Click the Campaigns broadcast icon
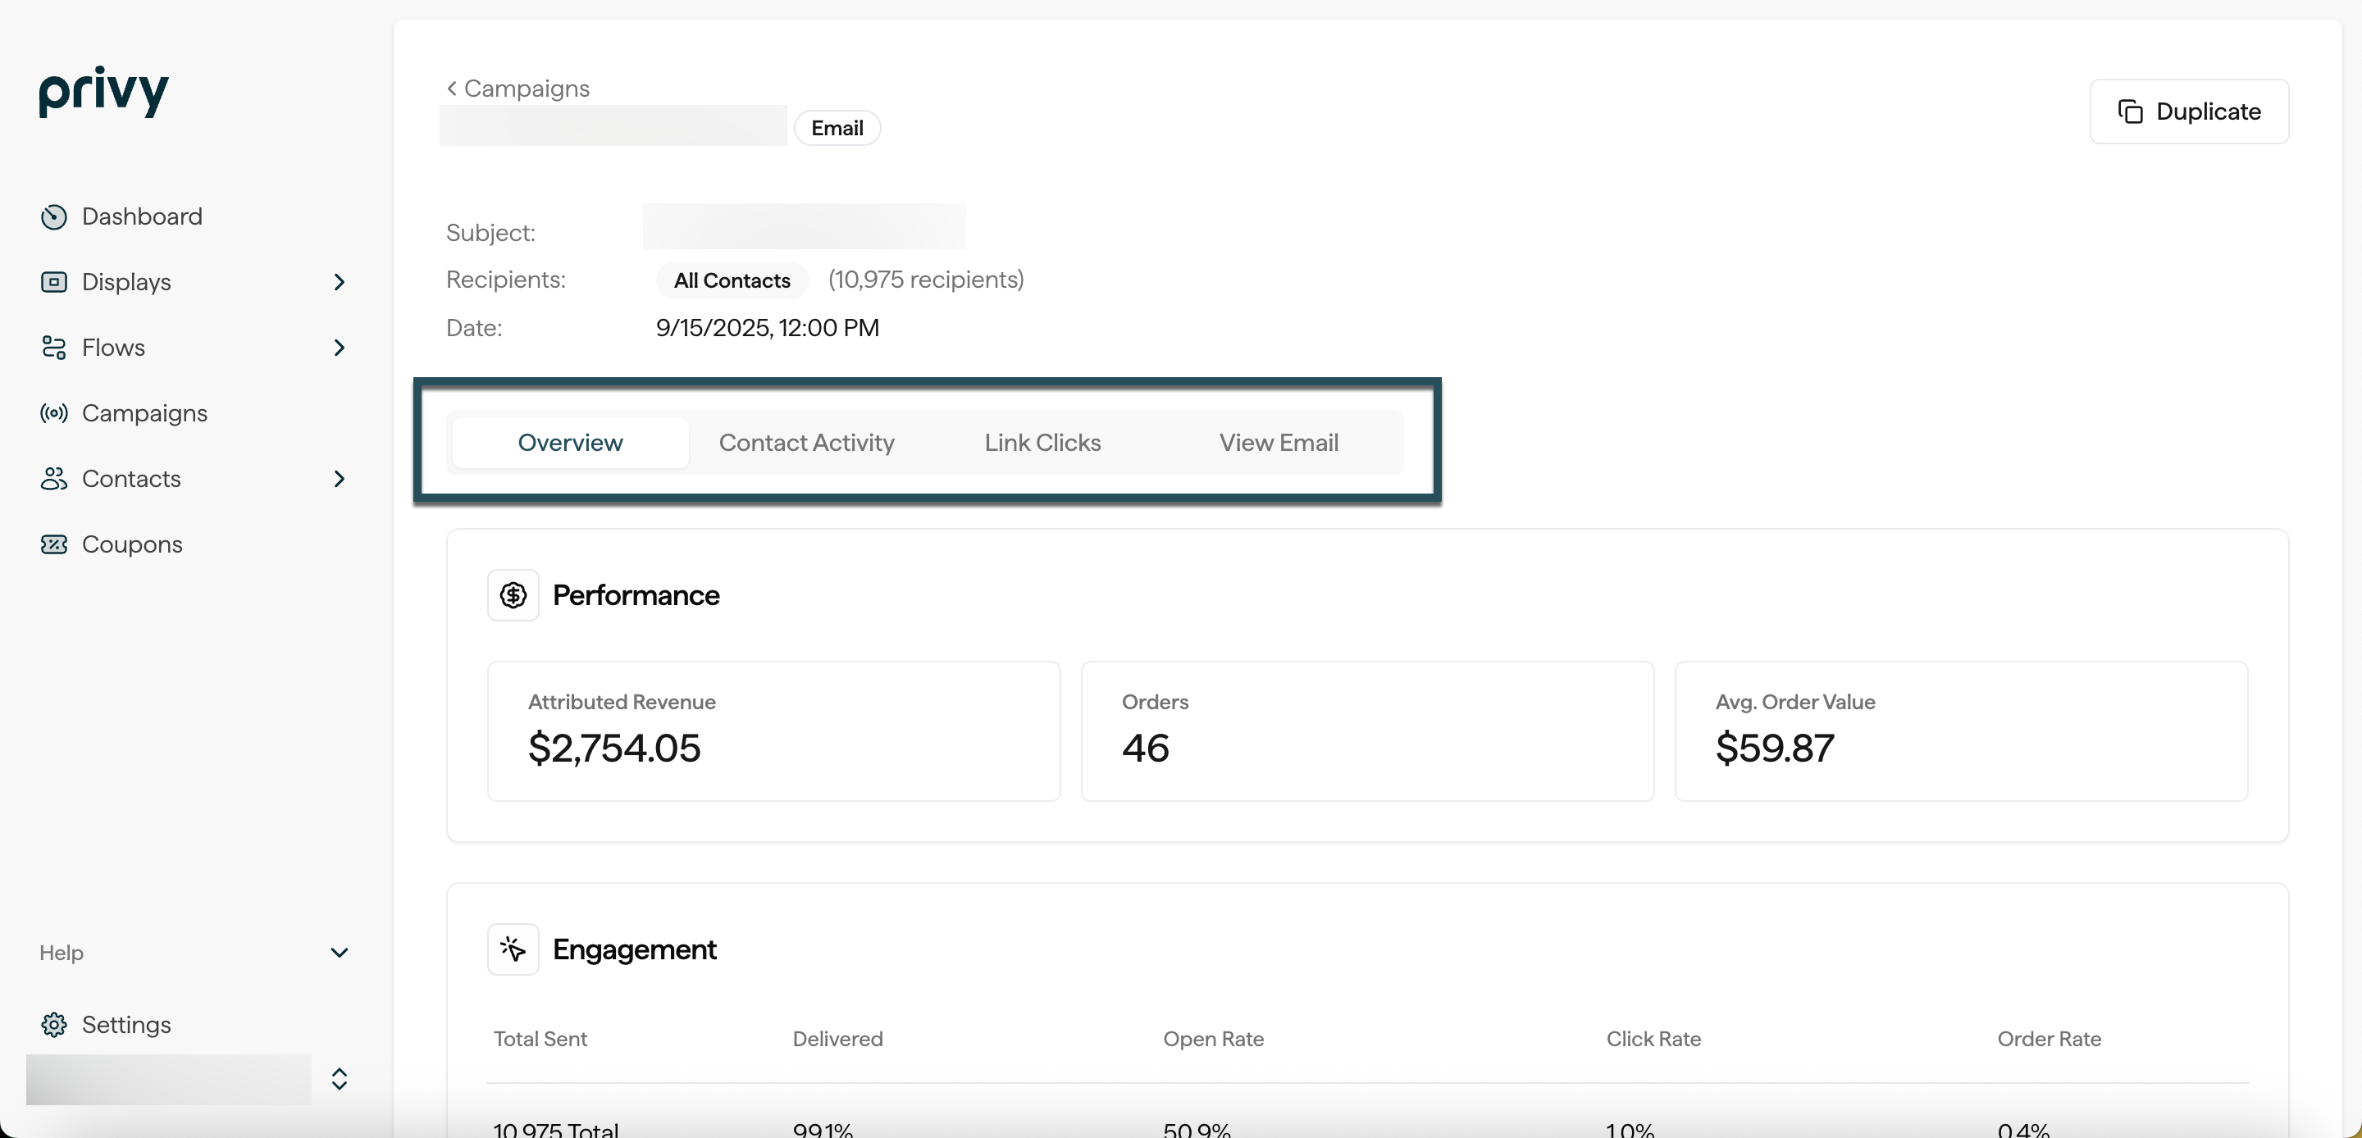 coord(54,413)
